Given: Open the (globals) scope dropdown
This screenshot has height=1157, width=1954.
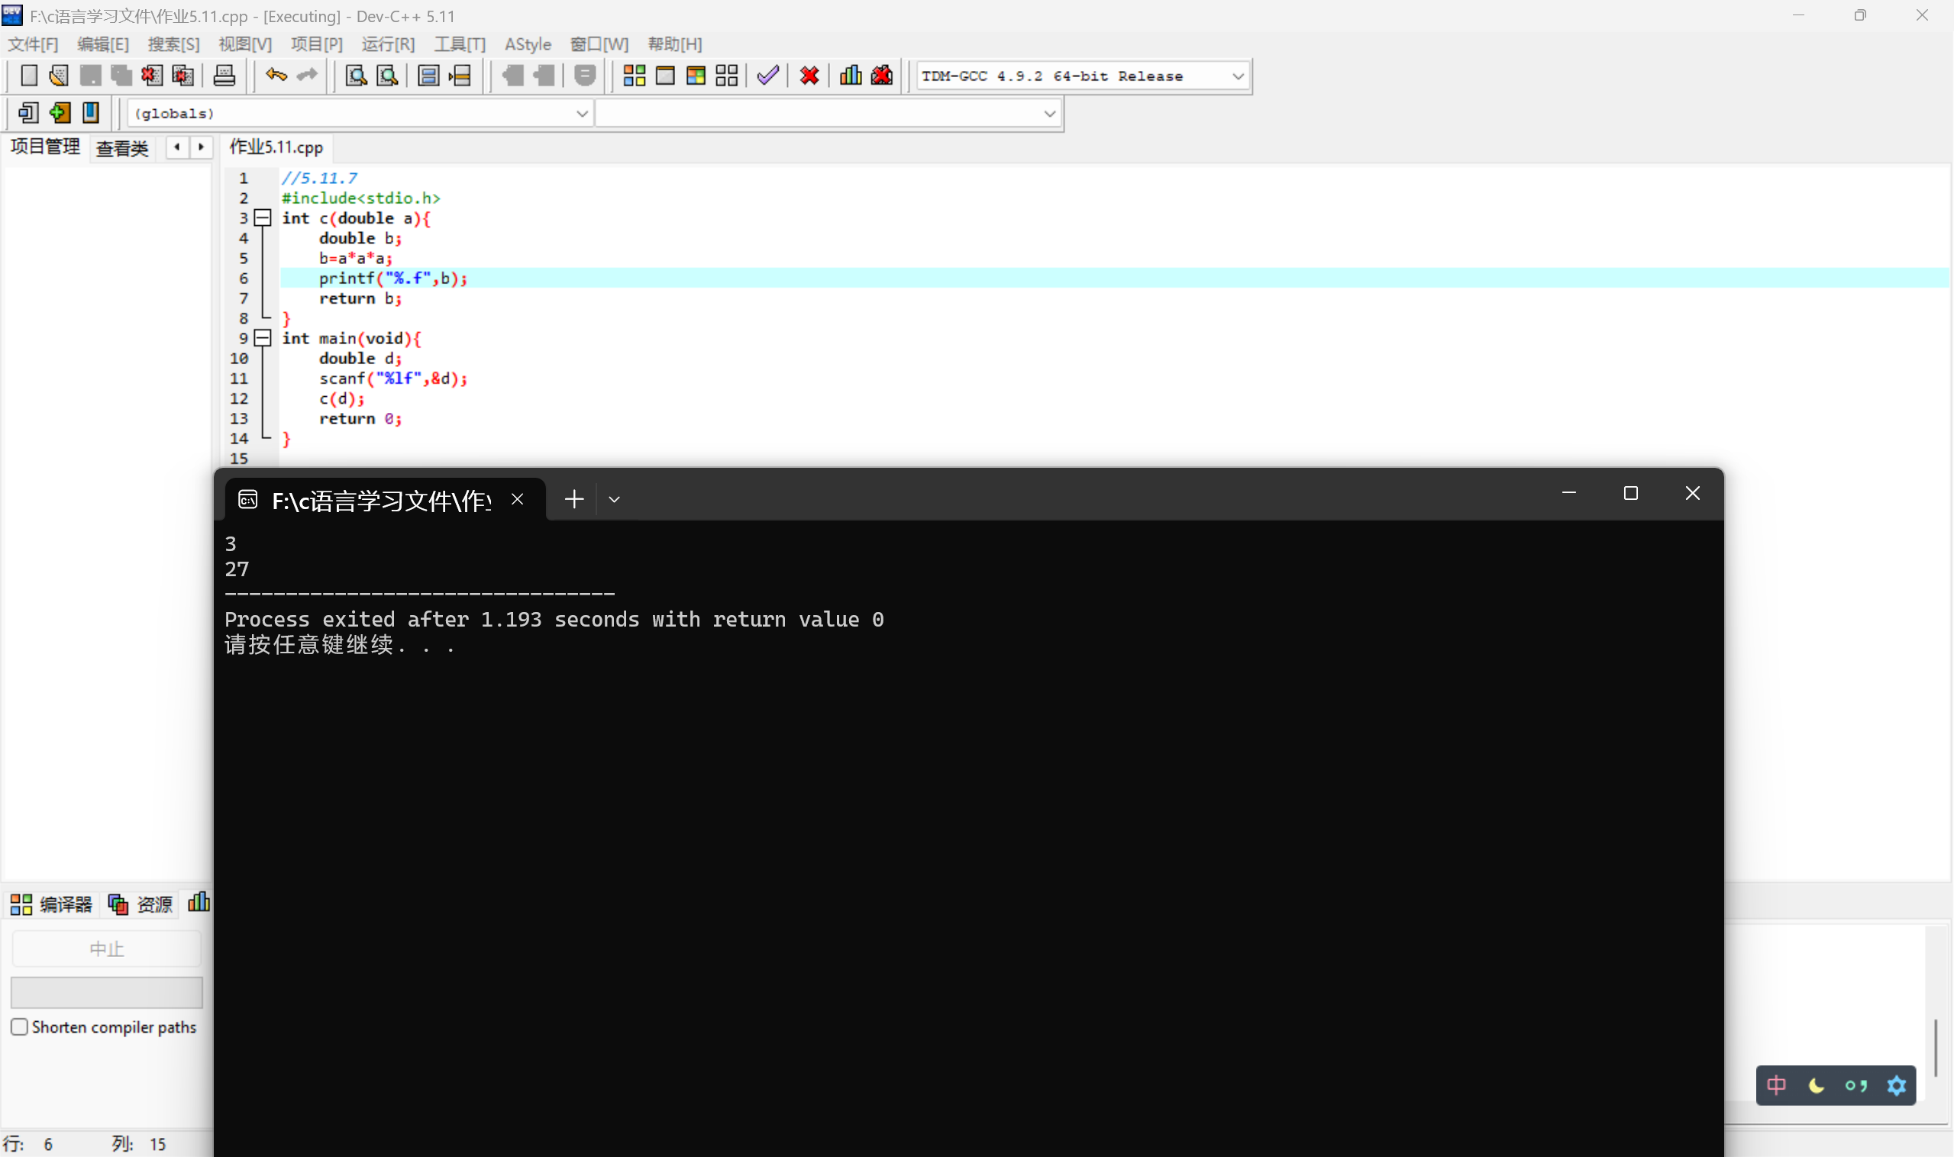Looking at the screenshot, I should click(581, 114).
